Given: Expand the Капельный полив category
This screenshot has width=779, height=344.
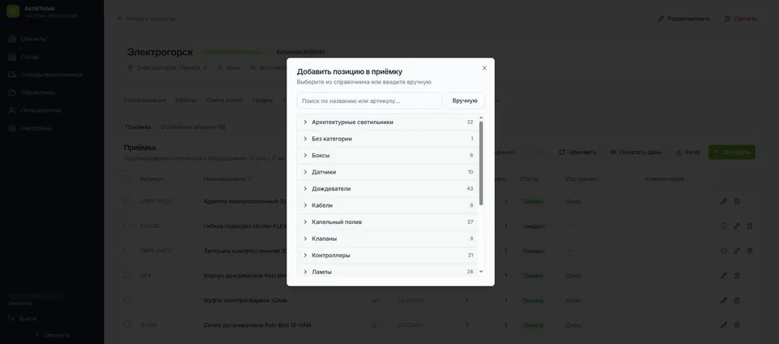Looking at the screenshot, I should click(x=388, y=221).
